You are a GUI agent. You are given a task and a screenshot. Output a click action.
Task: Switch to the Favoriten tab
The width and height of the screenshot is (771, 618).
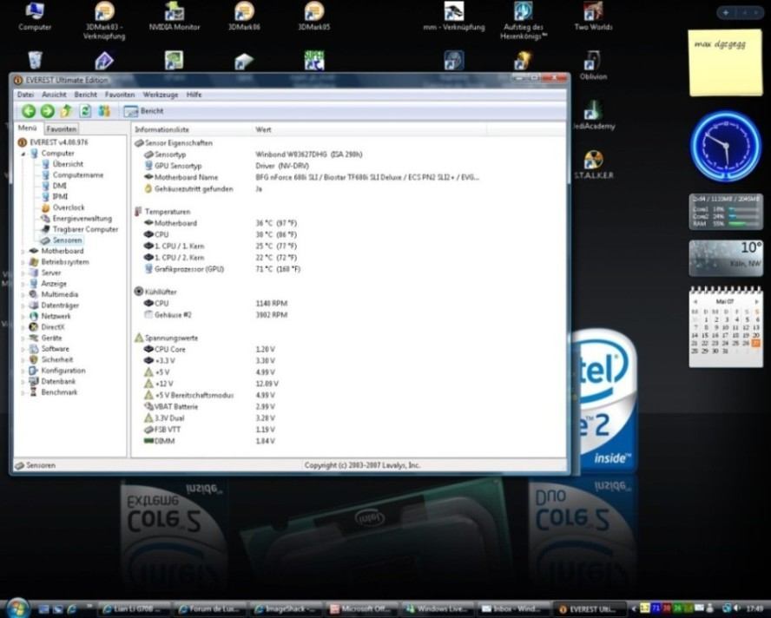pos(62,128)
